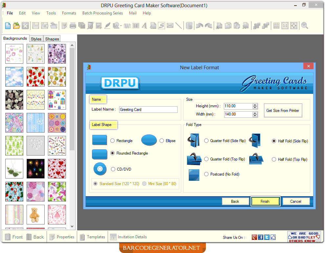Switch to the Shapes tab

coord(52,39)
